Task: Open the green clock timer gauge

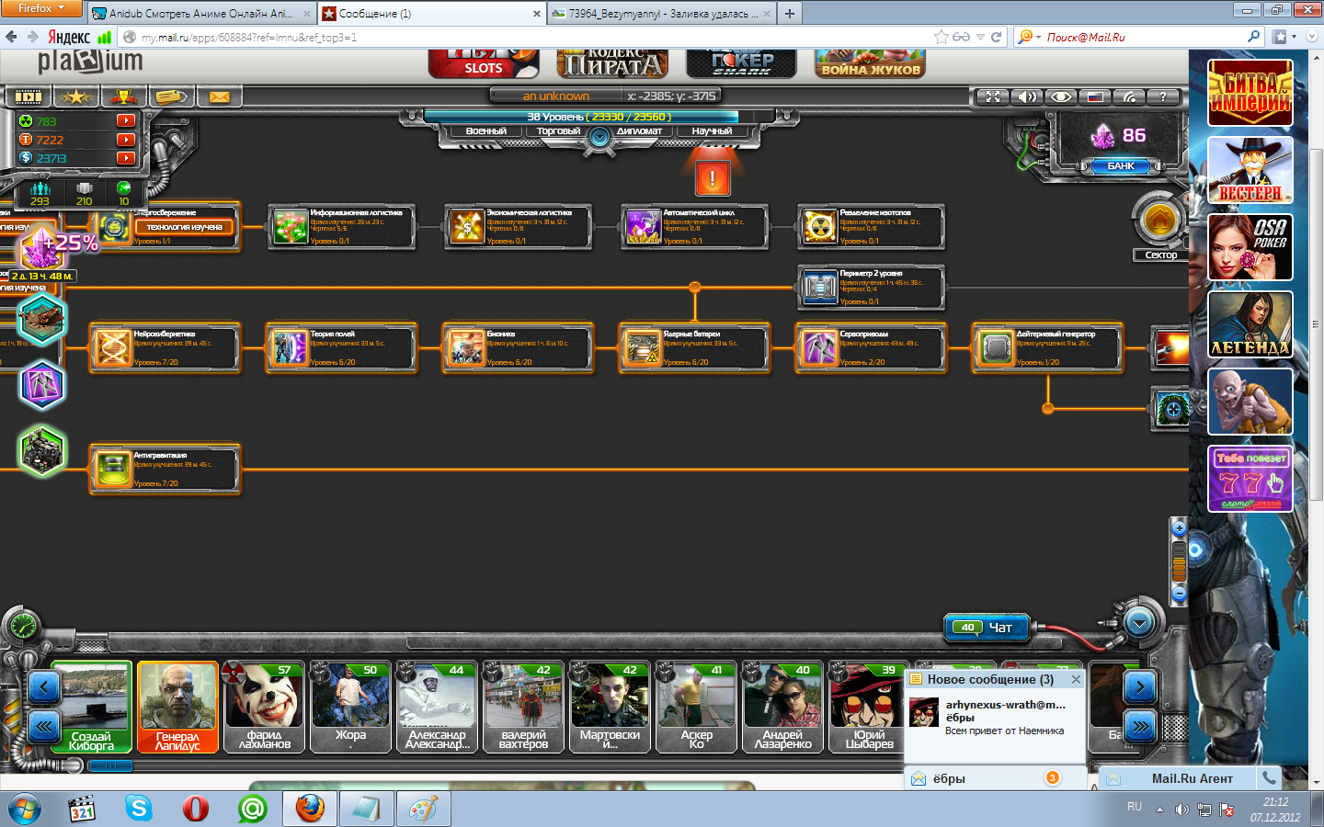Action: point(22,627)
